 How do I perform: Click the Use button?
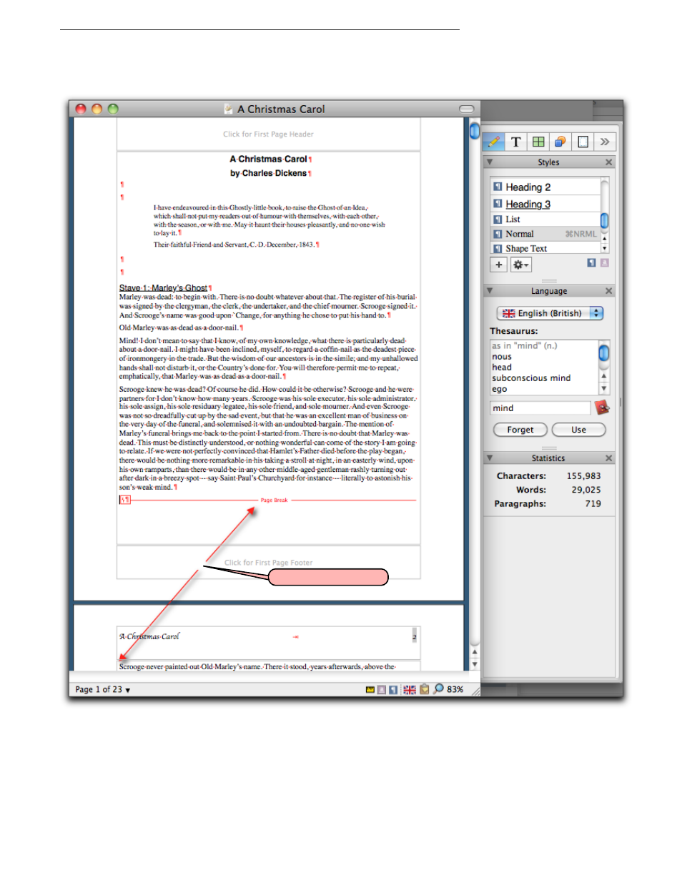click(x=579, y=430)
